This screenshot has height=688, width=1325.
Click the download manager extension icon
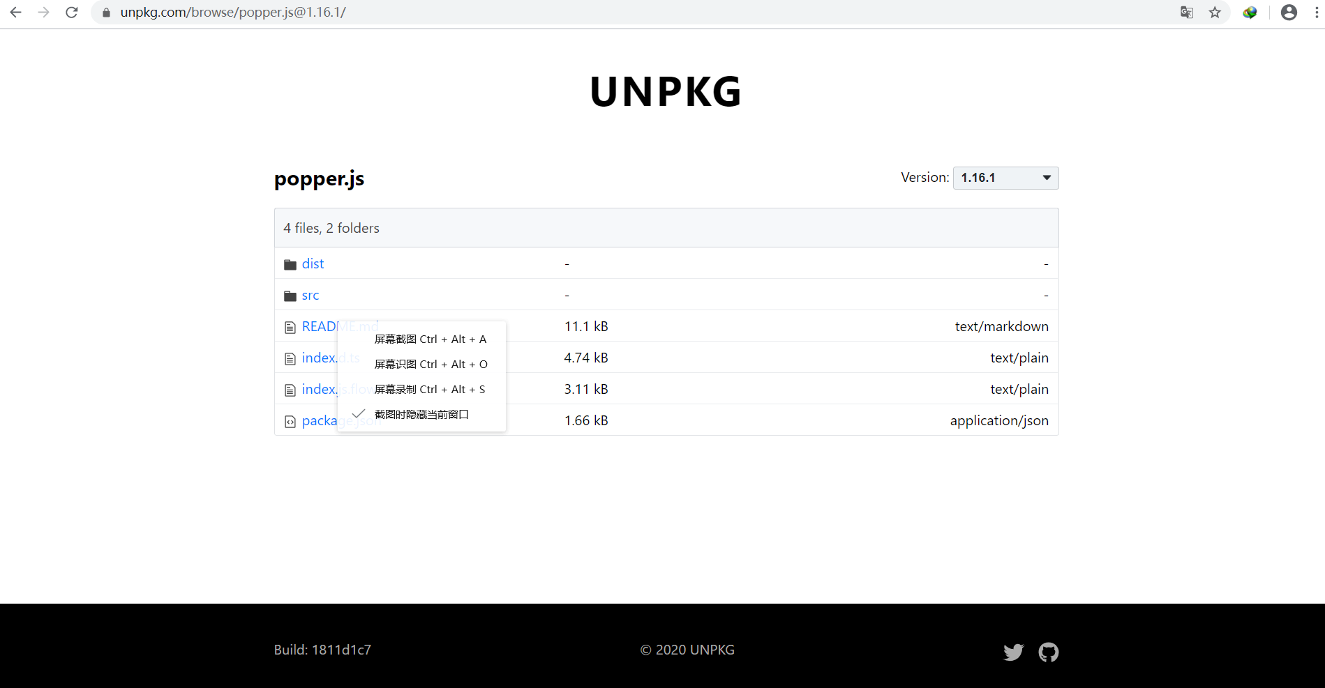[x=1250, y=12]
